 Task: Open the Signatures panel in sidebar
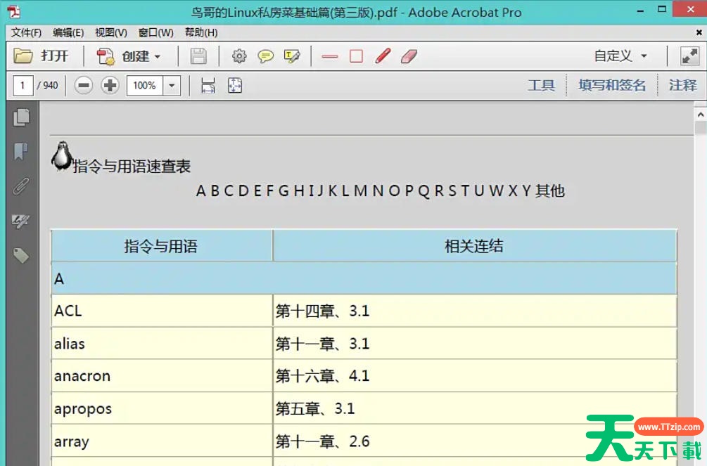point(21,221)
